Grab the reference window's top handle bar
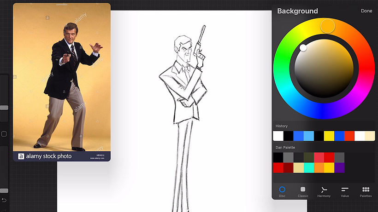This screenshot has width=378, height=212. pos(62,4)
